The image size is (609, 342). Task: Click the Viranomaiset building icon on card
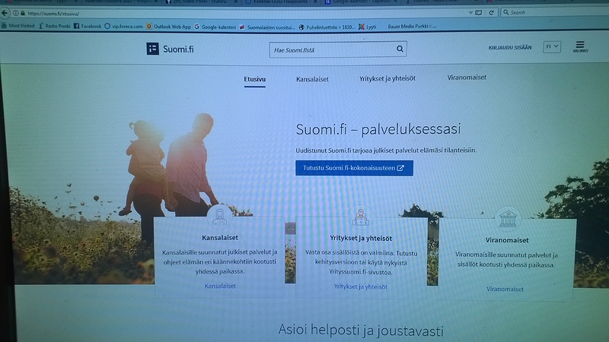[507, 219]
